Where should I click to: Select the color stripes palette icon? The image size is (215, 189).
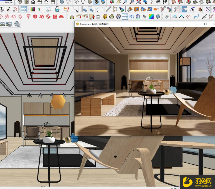33,9
